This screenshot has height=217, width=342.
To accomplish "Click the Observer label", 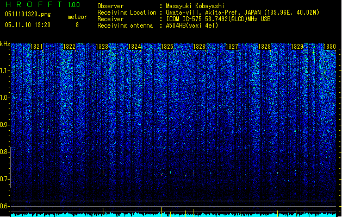I will 110,6.
